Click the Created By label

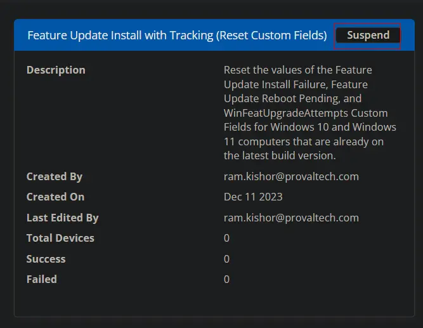point(55,176)
